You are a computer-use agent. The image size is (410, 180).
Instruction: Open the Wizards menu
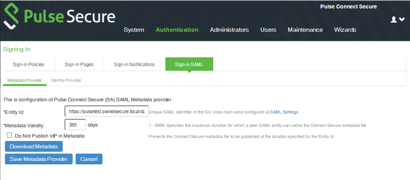point(345,30)
